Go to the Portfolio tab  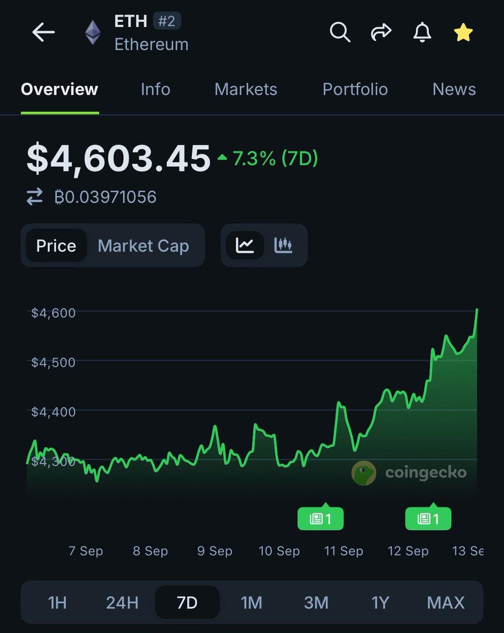(355, 89)
